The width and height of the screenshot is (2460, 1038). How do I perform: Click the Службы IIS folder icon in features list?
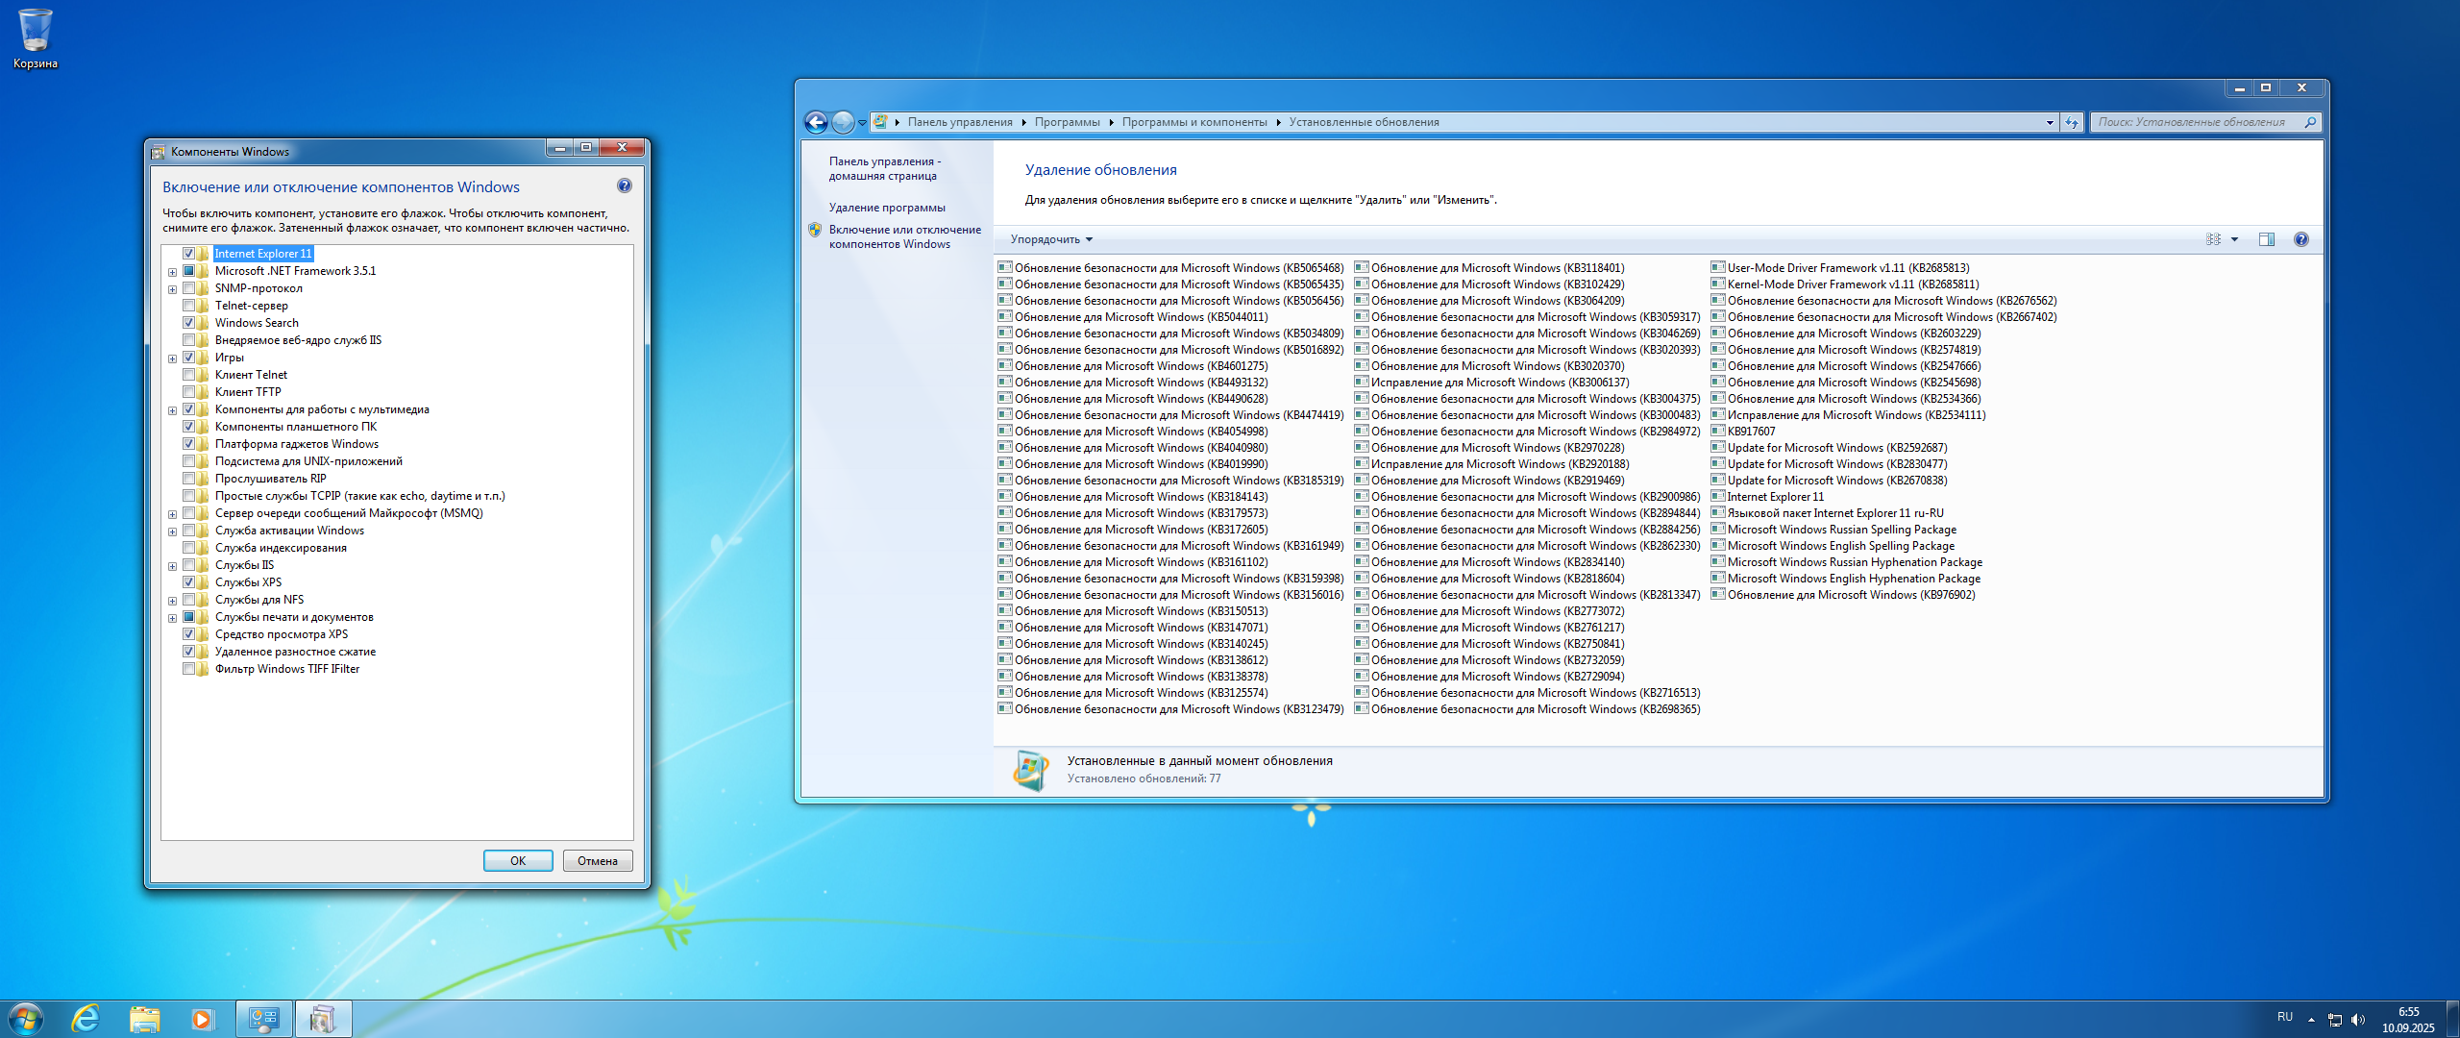tap(203, 565)
